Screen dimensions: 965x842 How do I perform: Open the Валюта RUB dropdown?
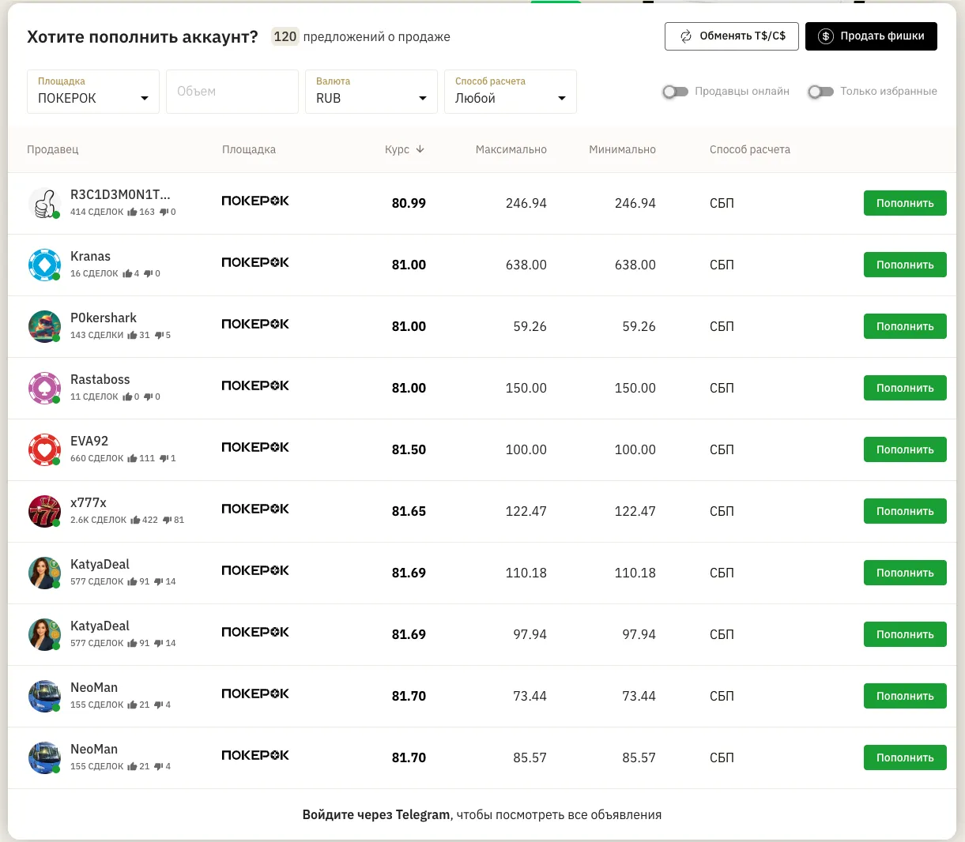point(371,92)
